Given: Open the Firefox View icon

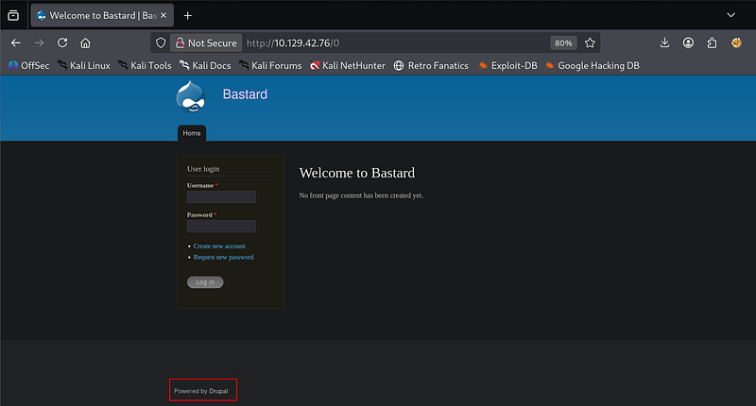Looking at the screenshot, I should coord(13,15).
